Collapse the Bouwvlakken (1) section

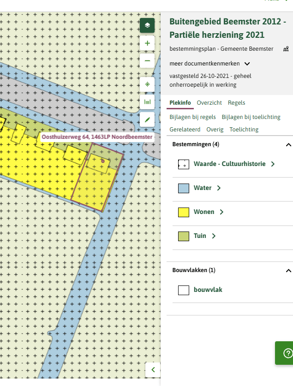pos(288,271)
